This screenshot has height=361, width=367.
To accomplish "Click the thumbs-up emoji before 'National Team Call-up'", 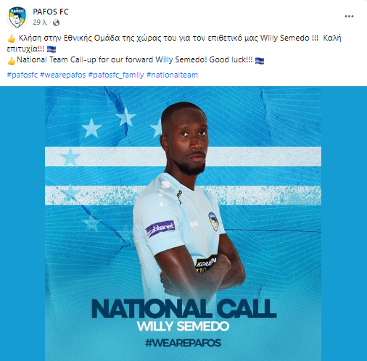I will click(x=12, y=60).
